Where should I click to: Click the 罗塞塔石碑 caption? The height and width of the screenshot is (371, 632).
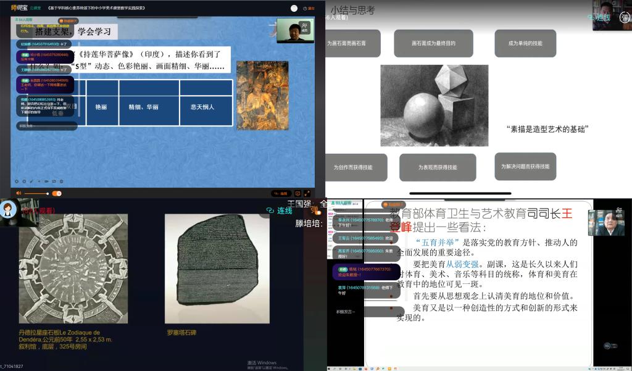click(182, 333)
